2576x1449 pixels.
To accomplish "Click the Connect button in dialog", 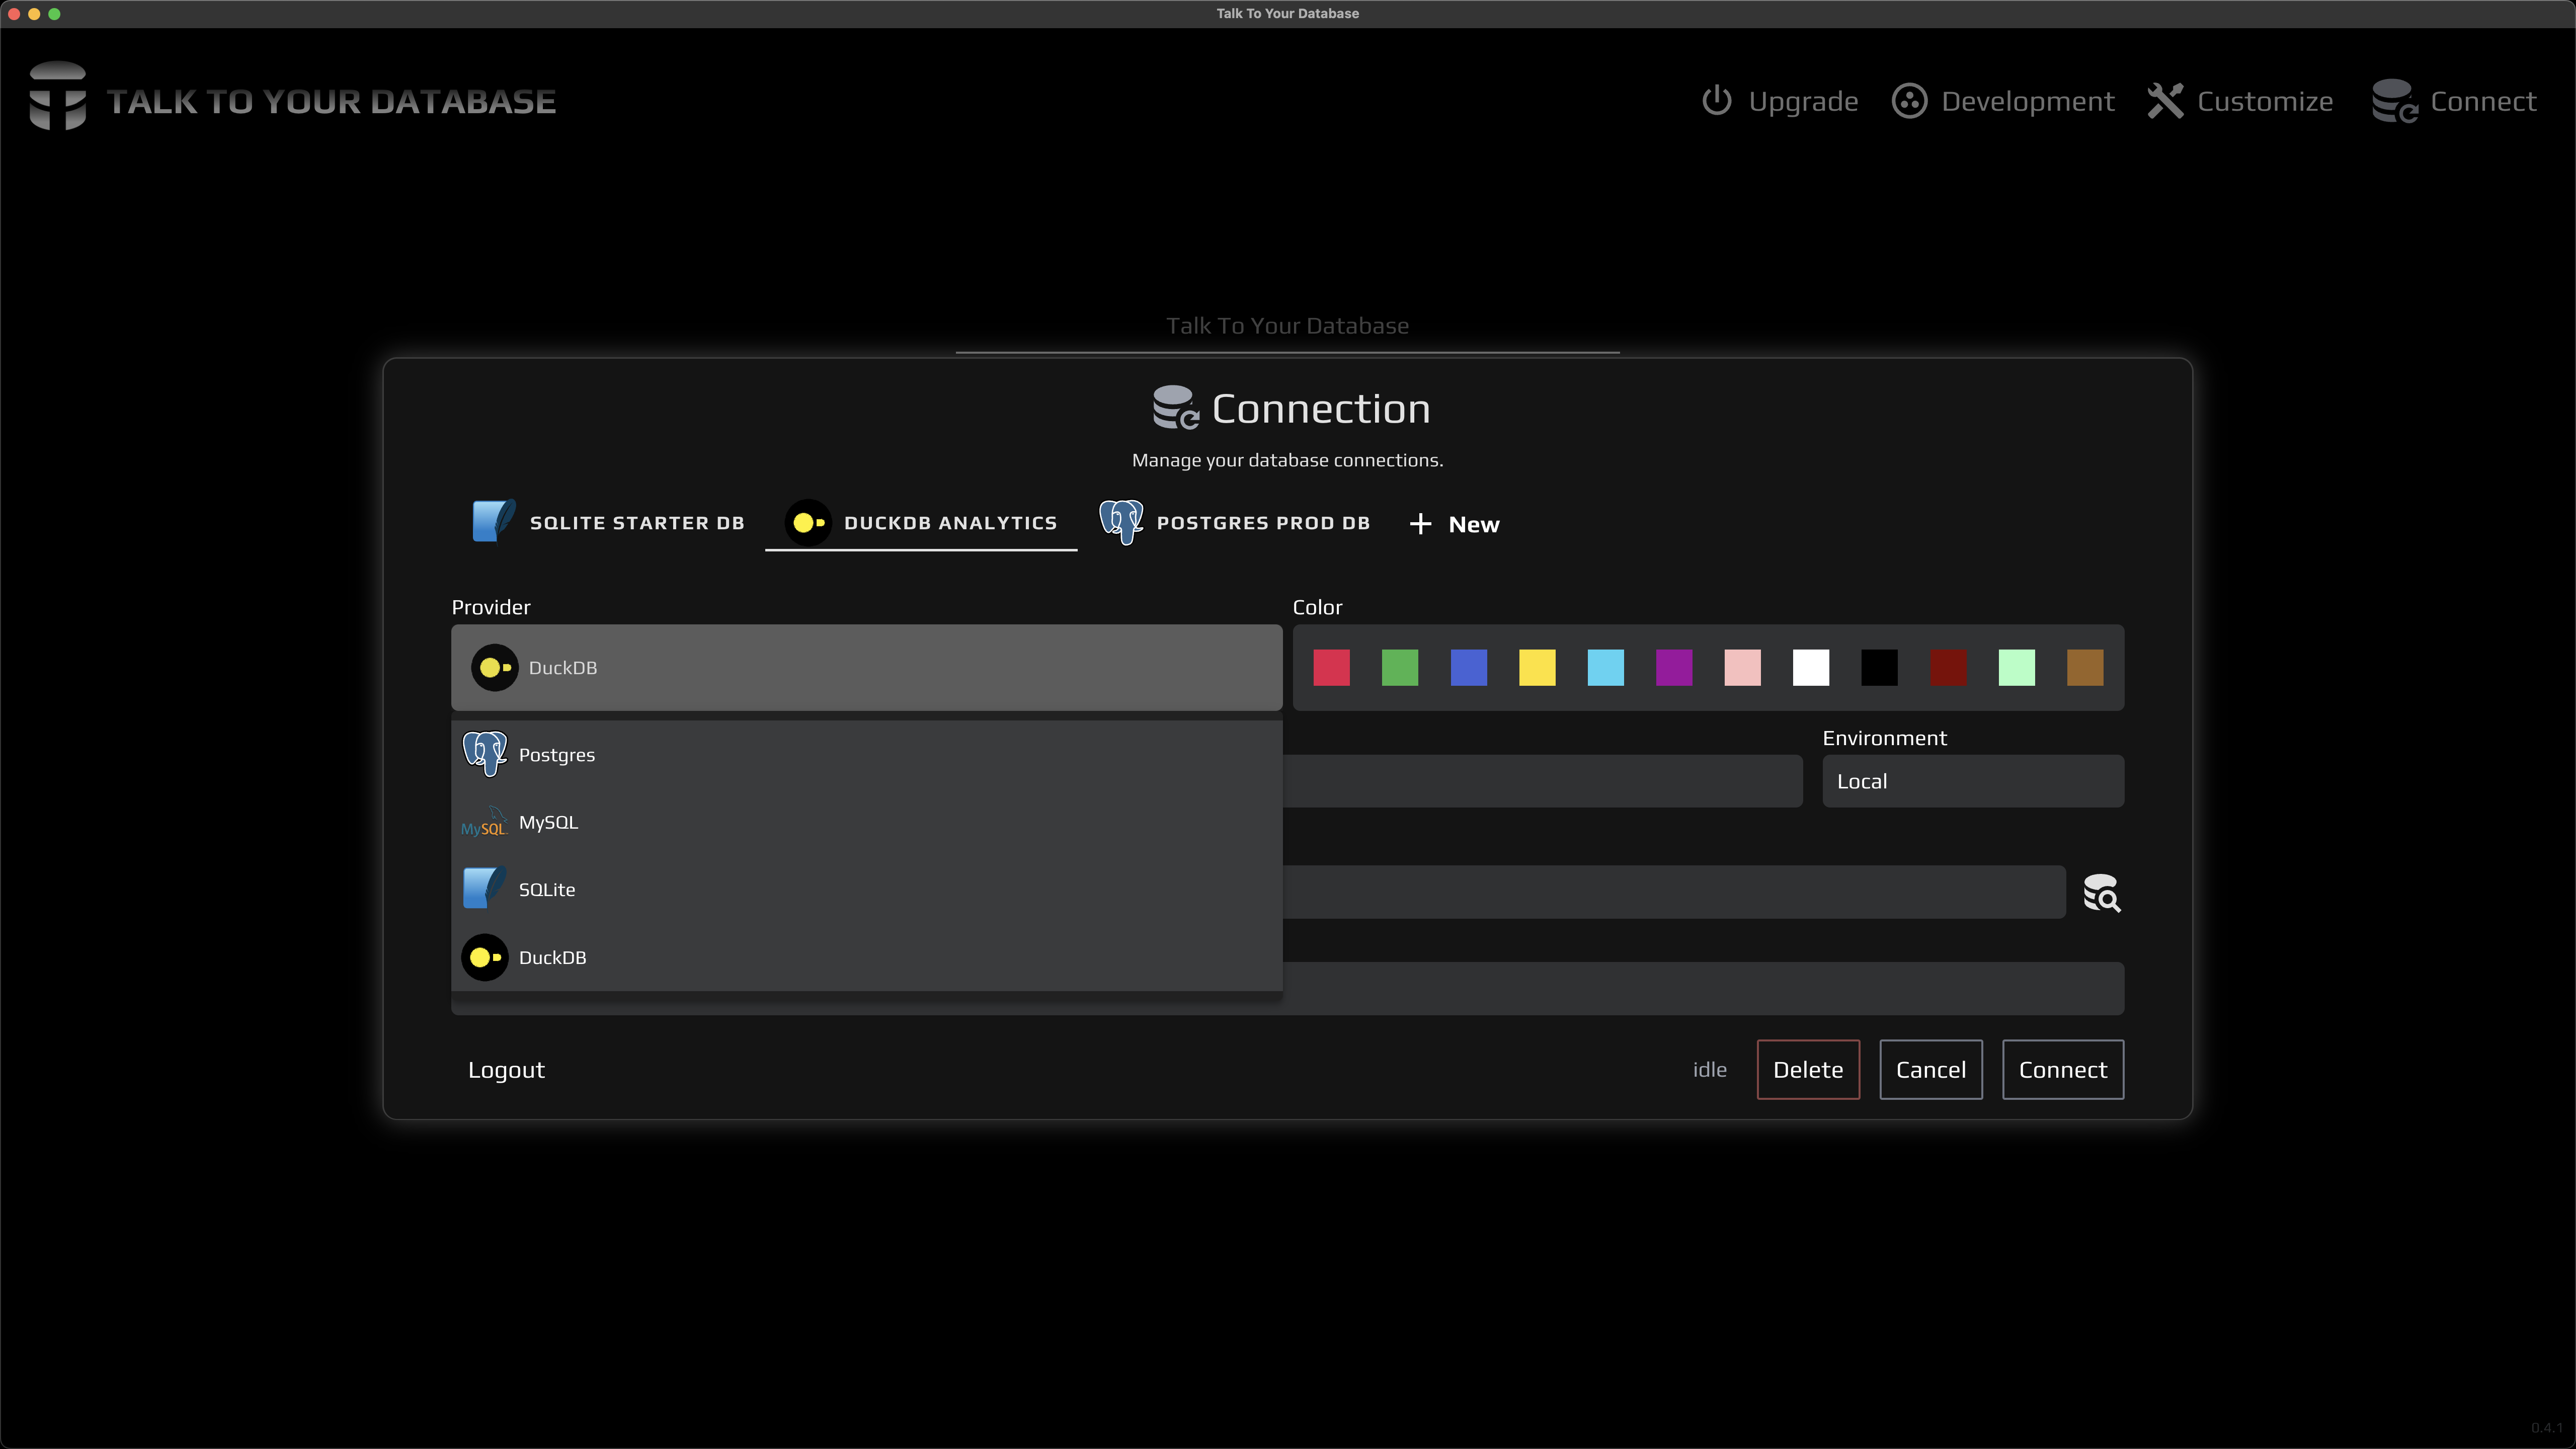I will coord(2062,1069).
